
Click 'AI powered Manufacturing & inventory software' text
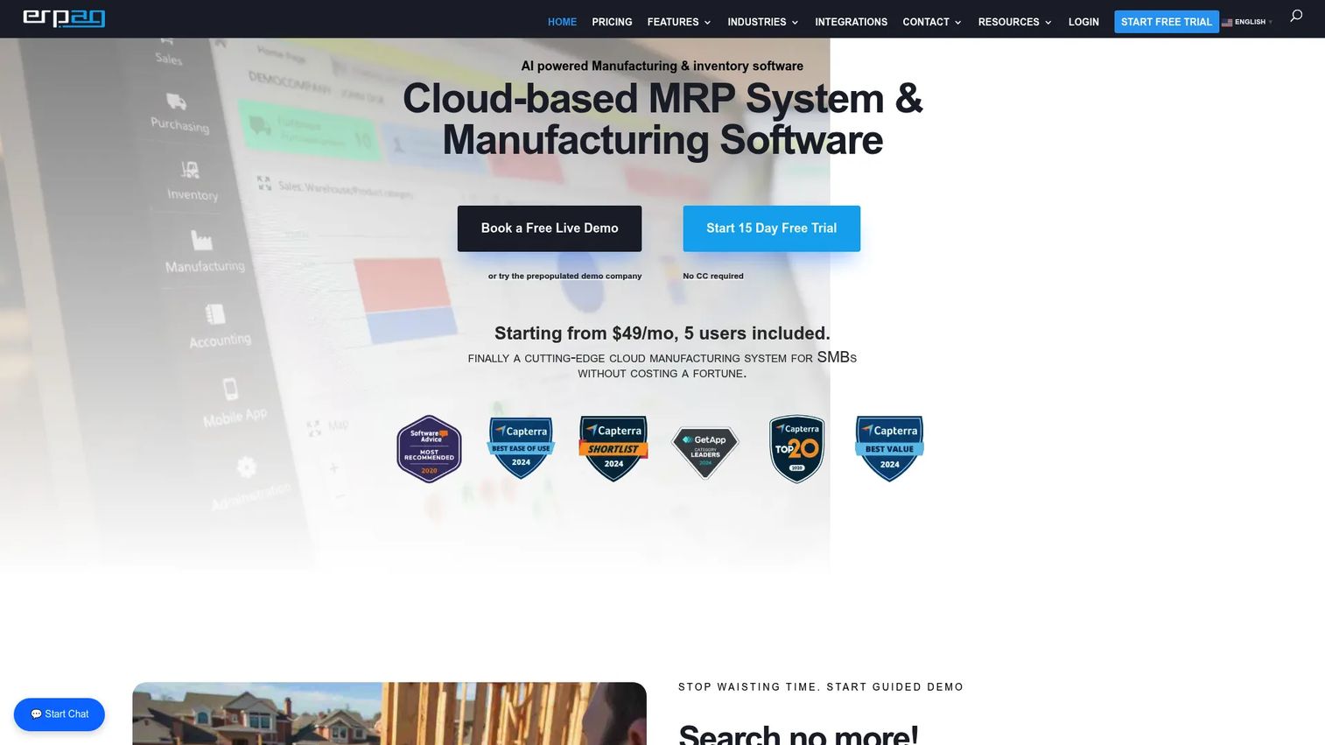[x=662, y=66]
